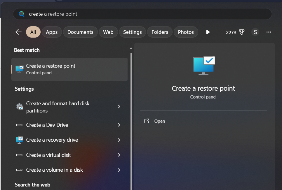
Task: Click the disk partitions gear icon
Action: 20,106
